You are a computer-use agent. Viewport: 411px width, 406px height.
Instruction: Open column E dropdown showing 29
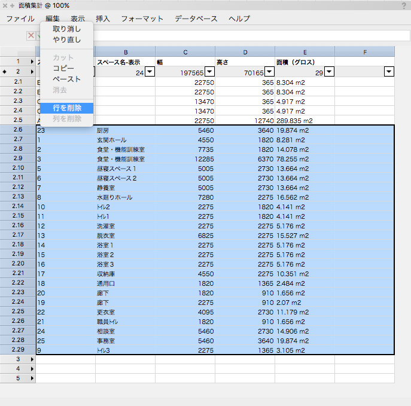[x=329, y=72]
